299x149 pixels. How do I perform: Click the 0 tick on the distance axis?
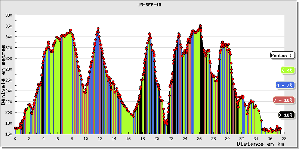(x=15, y=138)
